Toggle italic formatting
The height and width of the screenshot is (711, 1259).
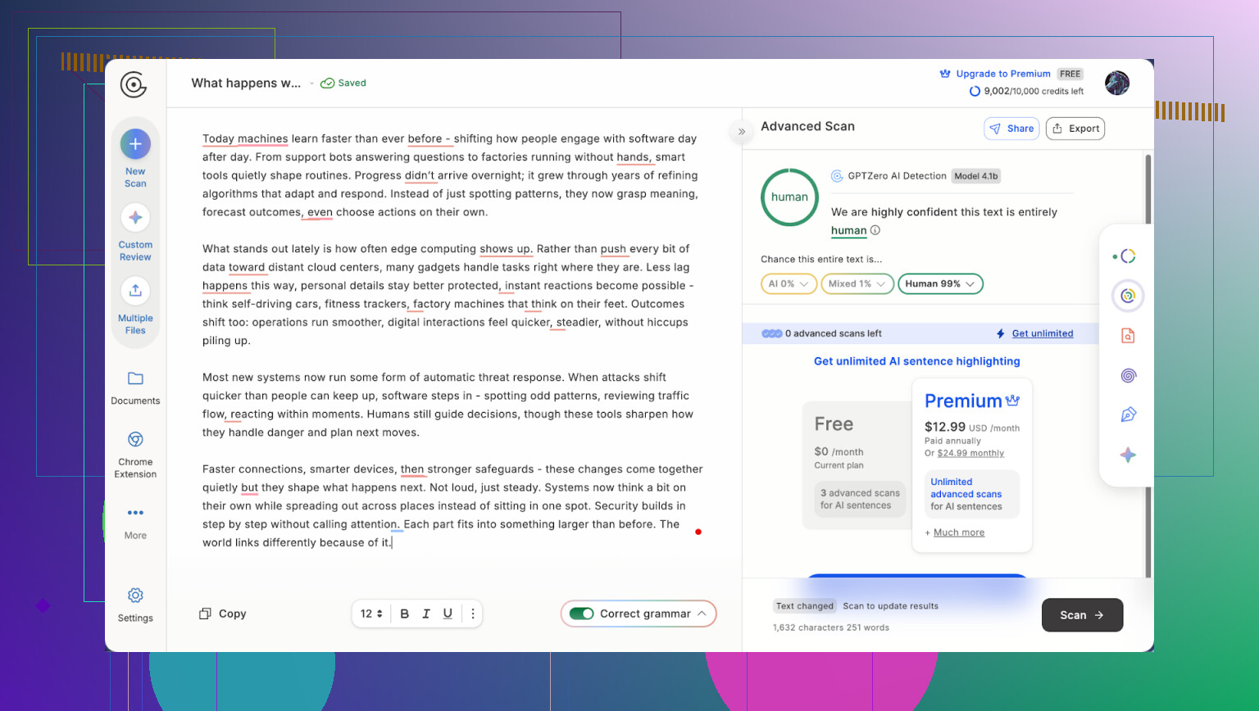coord(426,614)
